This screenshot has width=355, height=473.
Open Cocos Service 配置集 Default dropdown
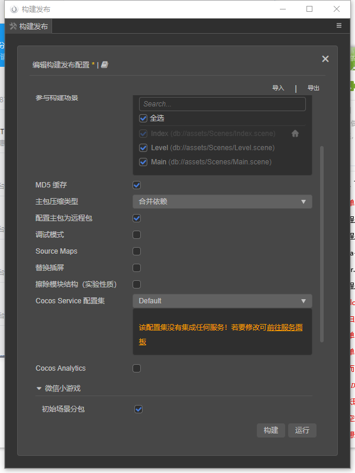coord(222,301)
